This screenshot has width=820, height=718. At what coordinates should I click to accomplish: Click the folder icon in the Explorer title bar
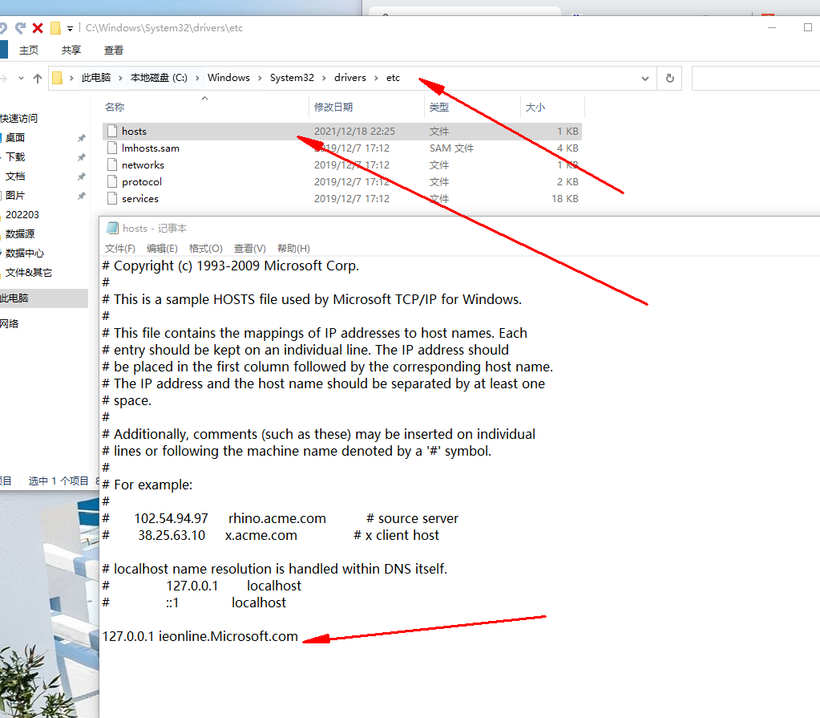pyautogui.click(x=55, y=28)
